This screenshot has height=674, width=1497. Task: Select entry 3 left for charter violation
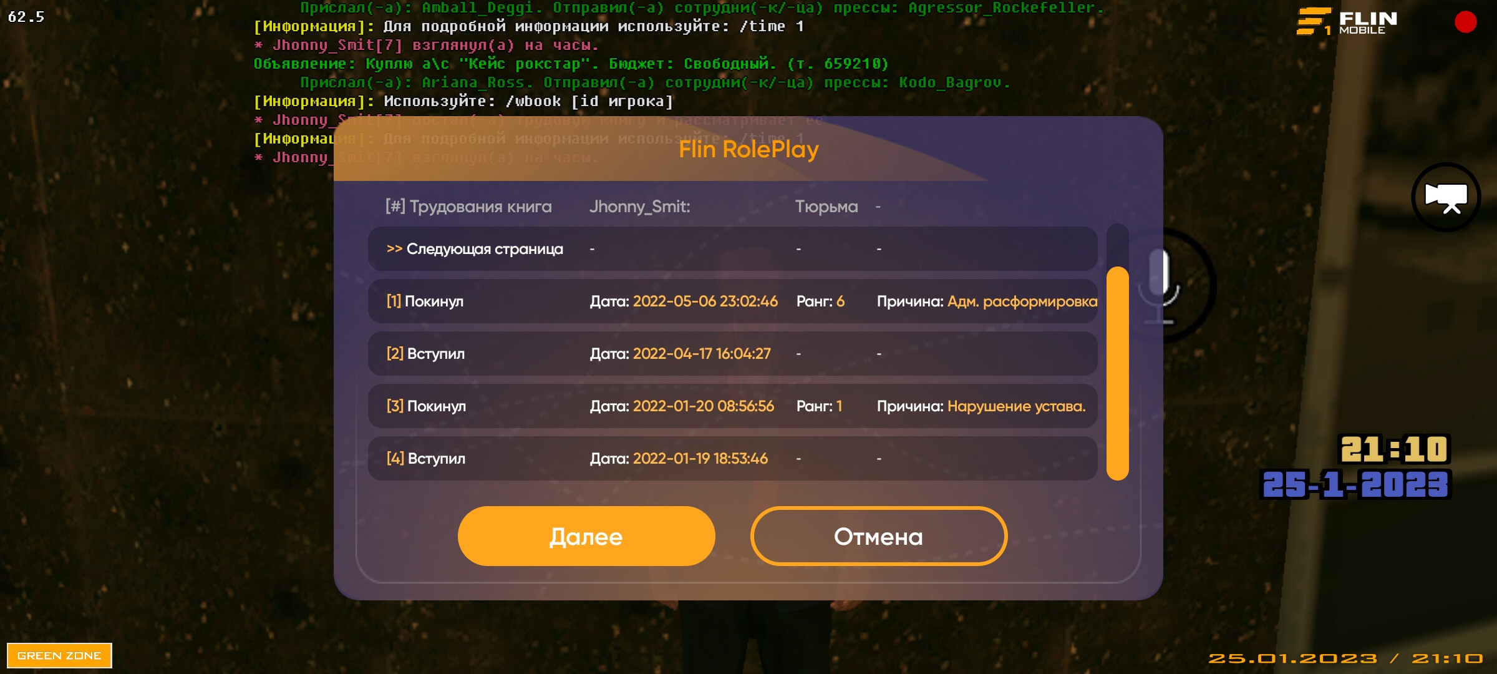coord(732,406)
